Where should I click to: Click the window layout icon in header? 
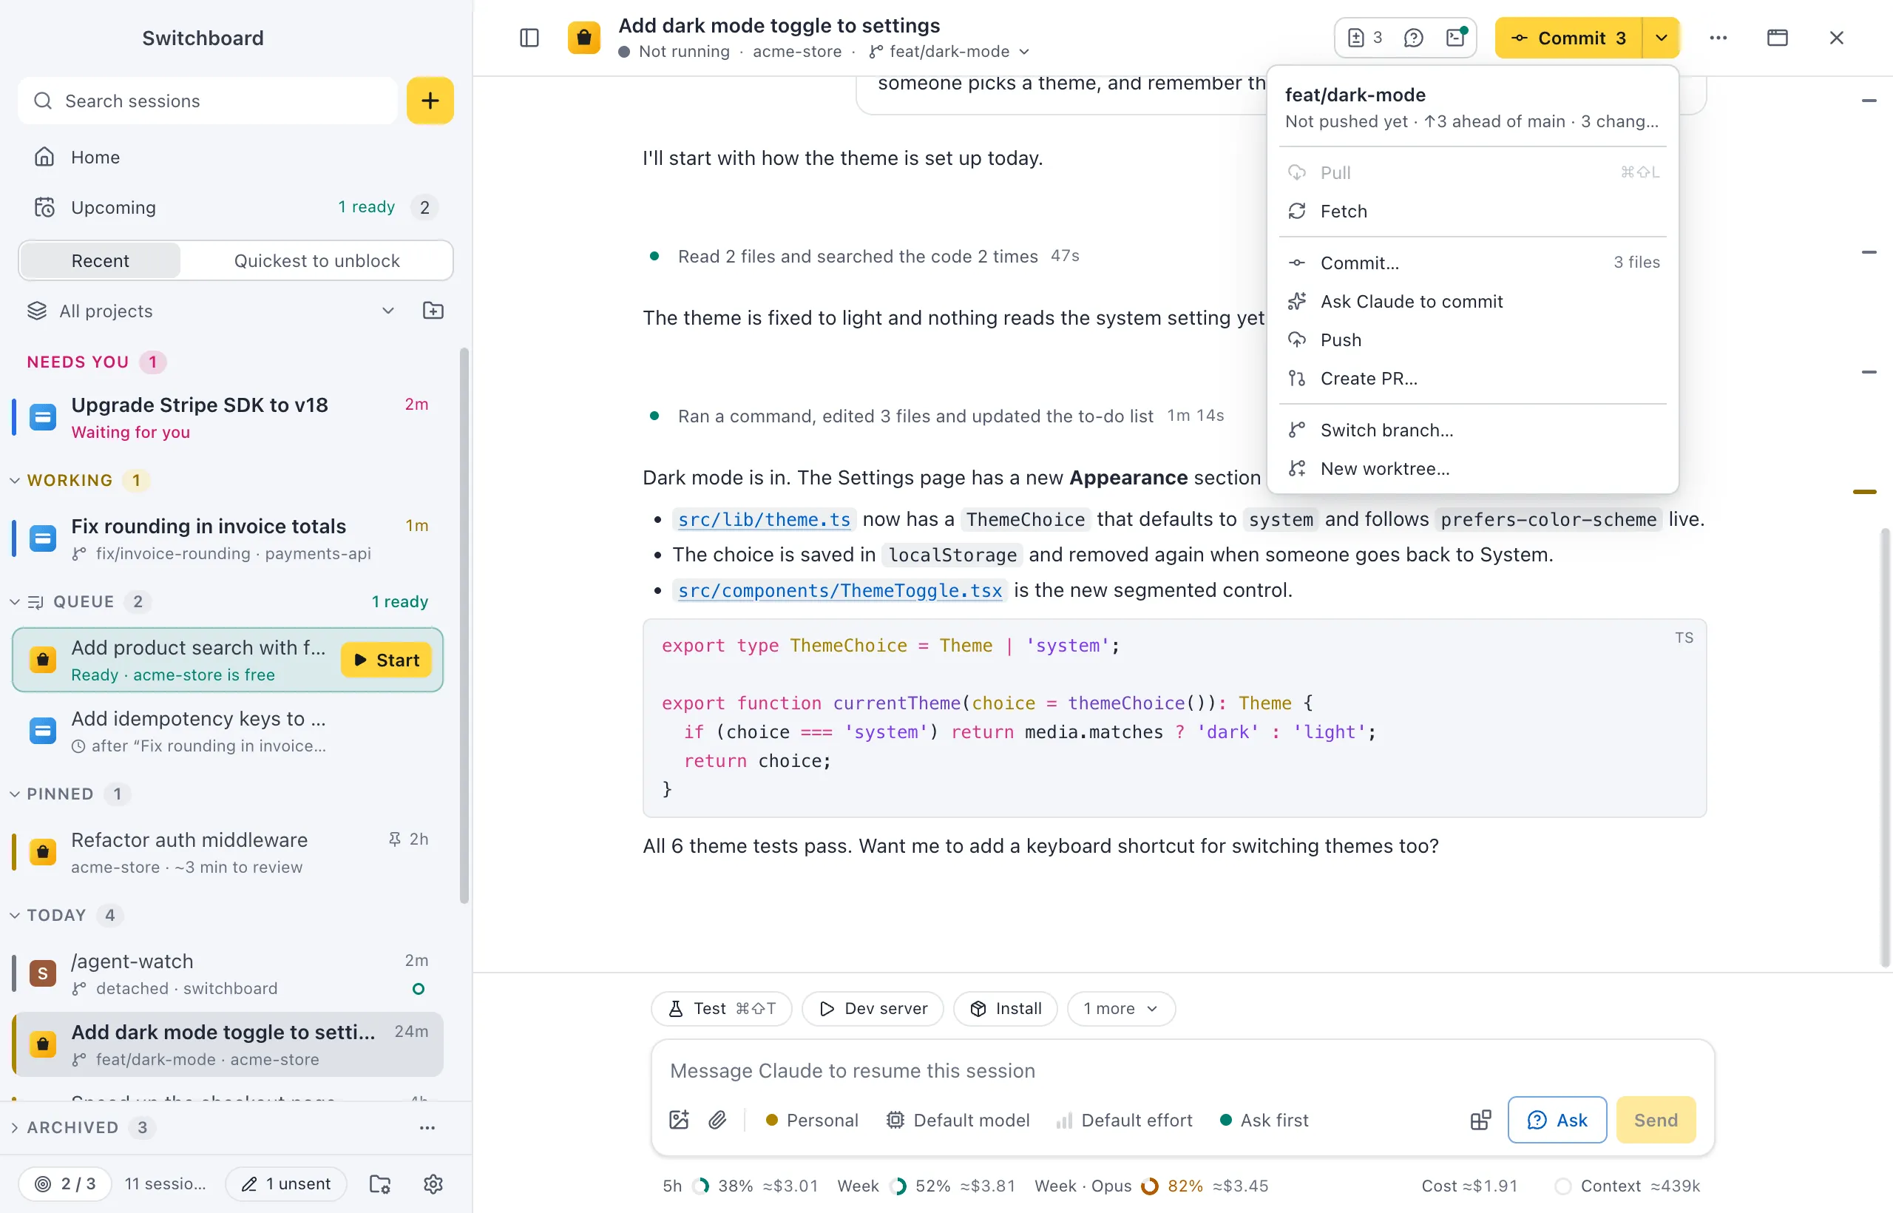click(1777, 38)
